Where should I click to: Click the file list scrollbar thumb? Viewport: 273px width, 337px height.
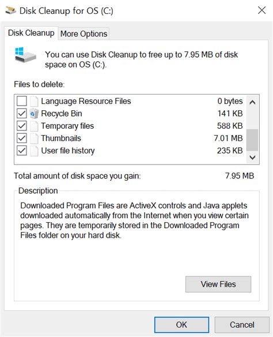252,140
